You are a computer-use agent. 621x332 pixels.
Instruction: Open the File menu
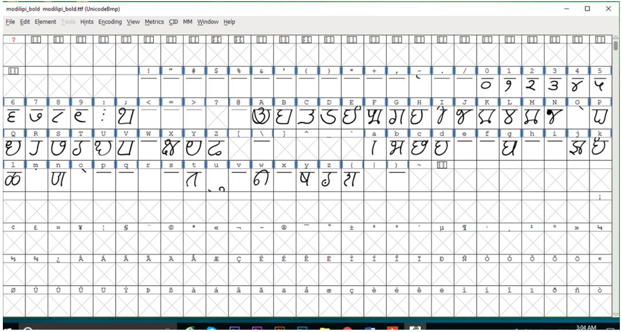(x=10, y=22)
